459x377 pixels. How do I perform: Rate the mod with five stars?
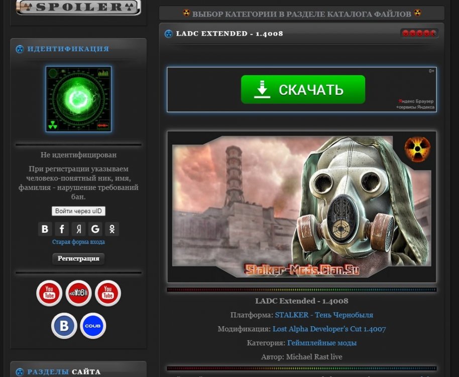434,33
